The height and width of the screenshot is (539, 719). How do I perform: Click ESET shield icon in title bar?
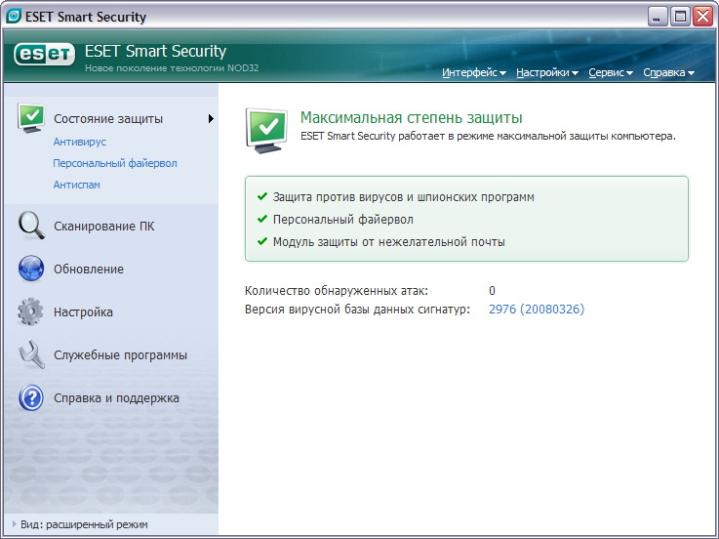(x=13, y=16)
